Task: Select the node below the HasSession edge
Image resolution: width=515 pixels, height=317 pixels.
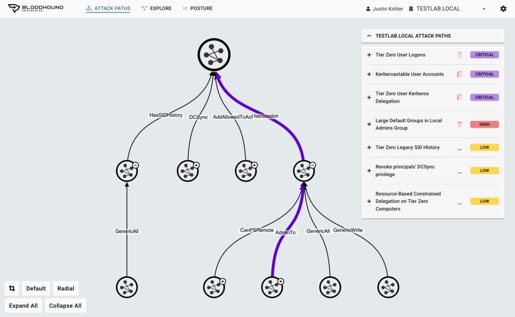Action: click(304, 171)
